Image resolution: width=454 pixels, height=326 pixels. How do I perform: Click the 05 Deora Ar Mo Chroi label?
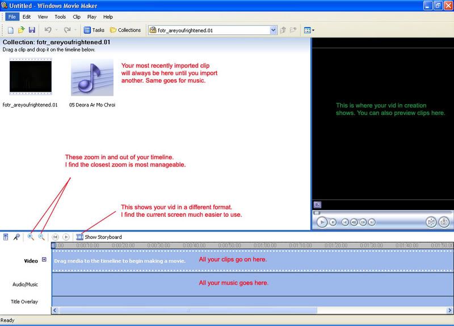[x=92, y=105]
